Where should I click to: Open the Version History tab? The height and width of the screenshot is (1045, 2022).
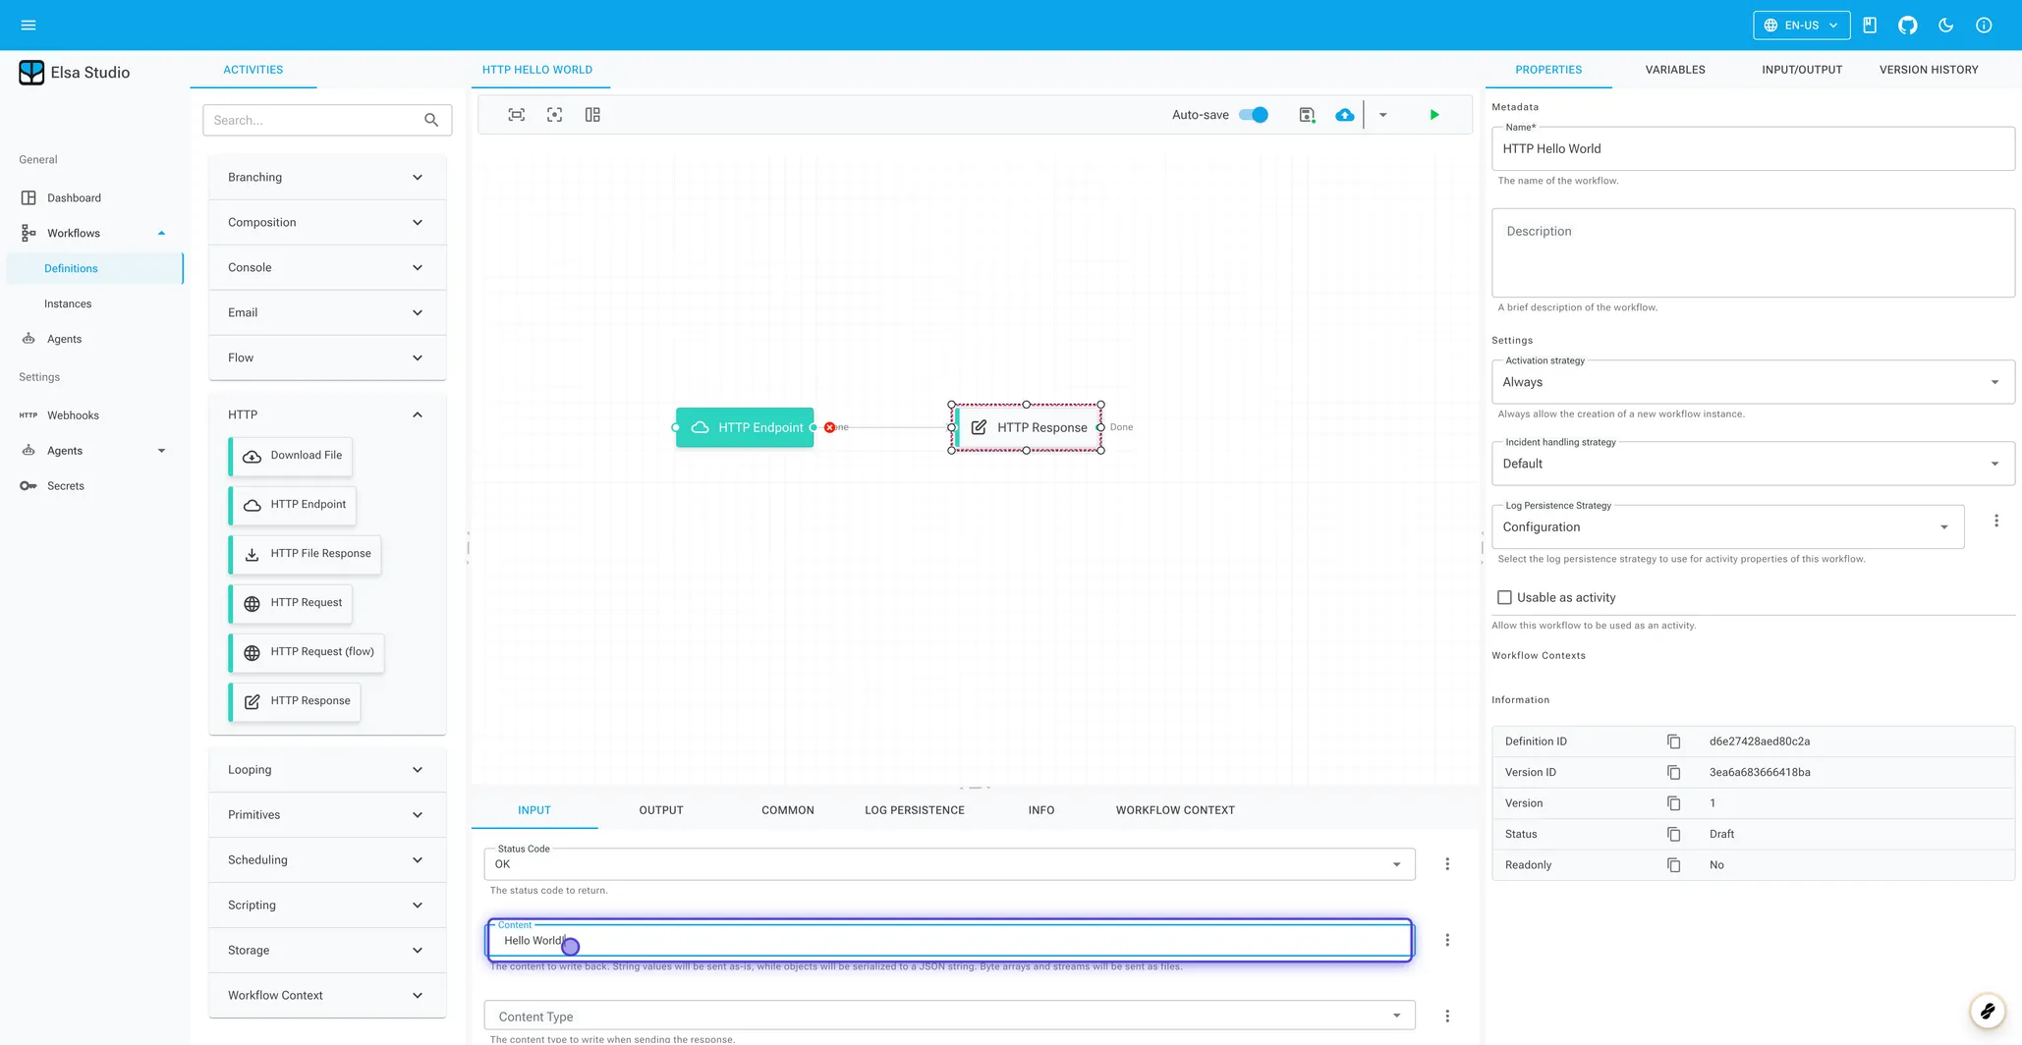pos(1928,70)
